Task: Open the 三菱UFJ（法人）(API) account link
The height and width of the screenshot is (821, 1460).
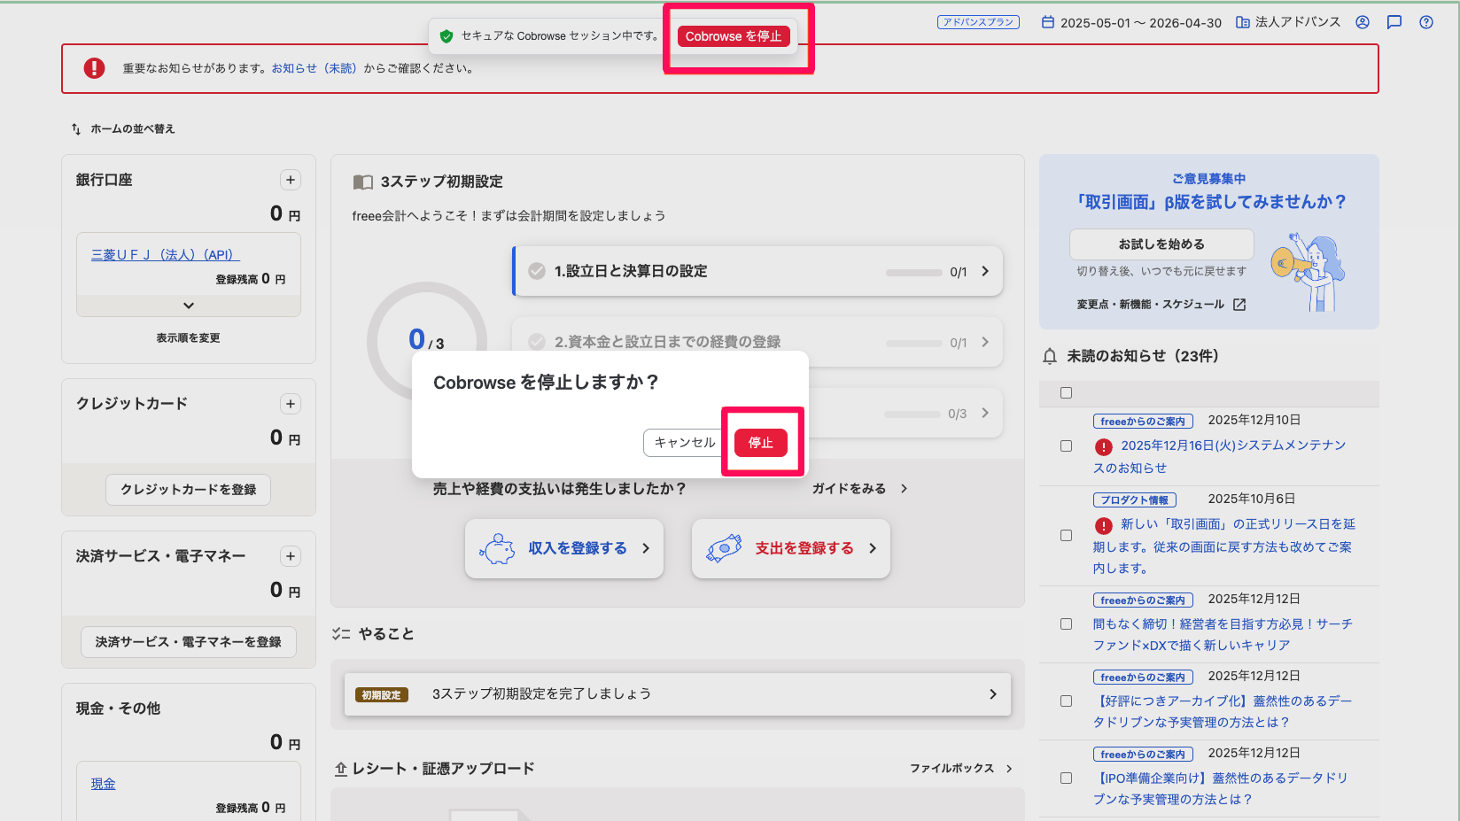Action: pos(166,255)
